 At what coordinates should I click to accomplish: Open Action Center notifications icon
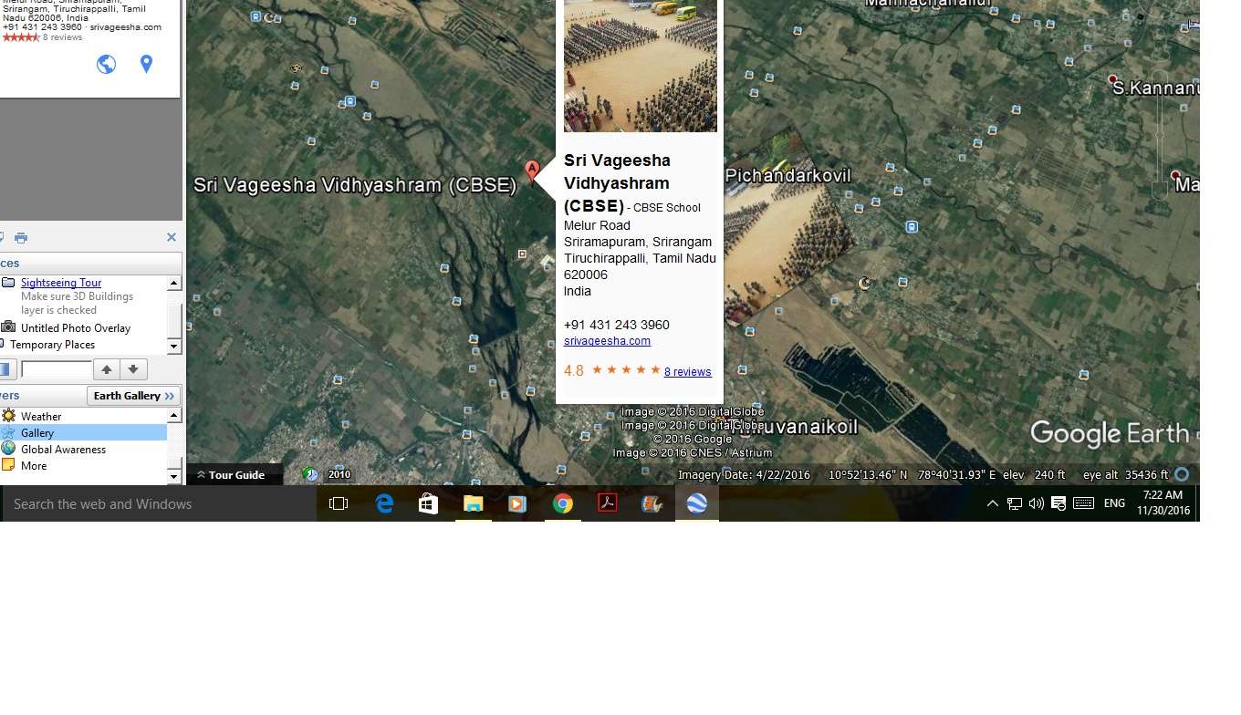click(x=1058, y=503)
